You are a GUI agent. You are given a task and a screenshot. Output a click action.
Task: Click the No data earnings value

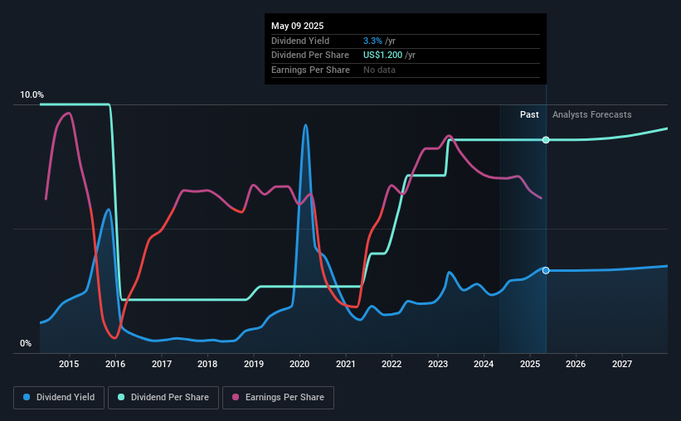click(379, 70)
